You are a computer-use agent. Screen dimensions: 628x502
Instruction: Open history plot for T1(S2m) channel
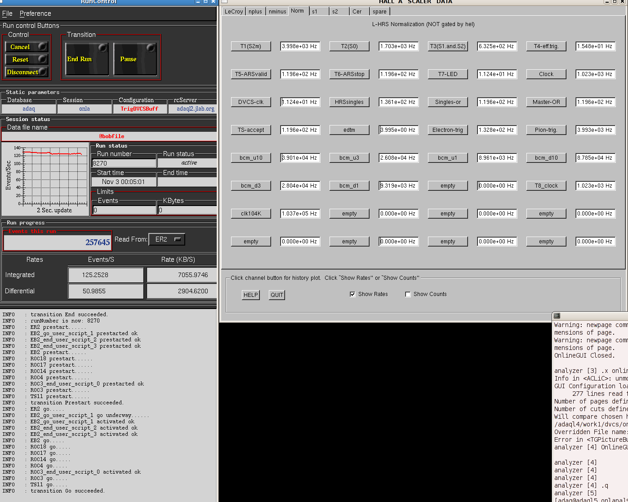click(251, 46)
